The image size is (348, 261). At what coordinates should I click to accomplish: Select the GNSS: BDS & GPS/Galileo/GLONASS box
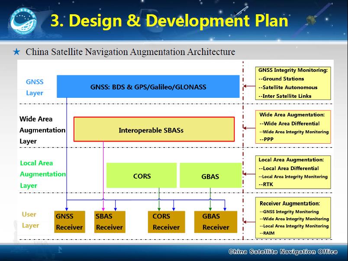148,87
